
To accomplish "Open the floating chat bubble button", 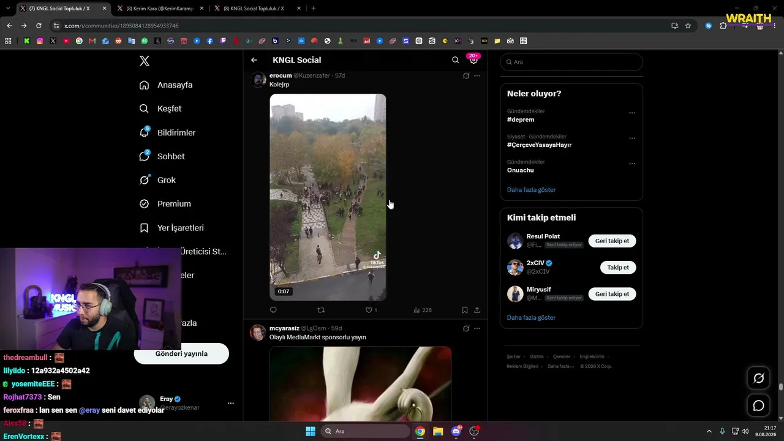I will (758, 405).
